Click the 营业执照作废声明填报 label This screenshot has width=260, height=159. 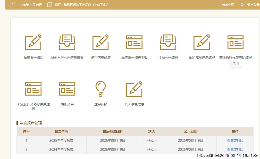coord(236,58)
